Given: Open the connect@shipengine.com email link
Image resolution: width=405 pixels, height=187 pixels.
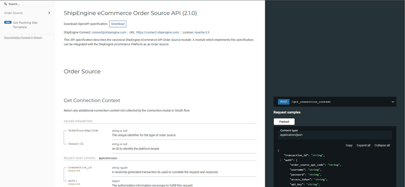Looking at the screenshot, I should pos(109,32).
